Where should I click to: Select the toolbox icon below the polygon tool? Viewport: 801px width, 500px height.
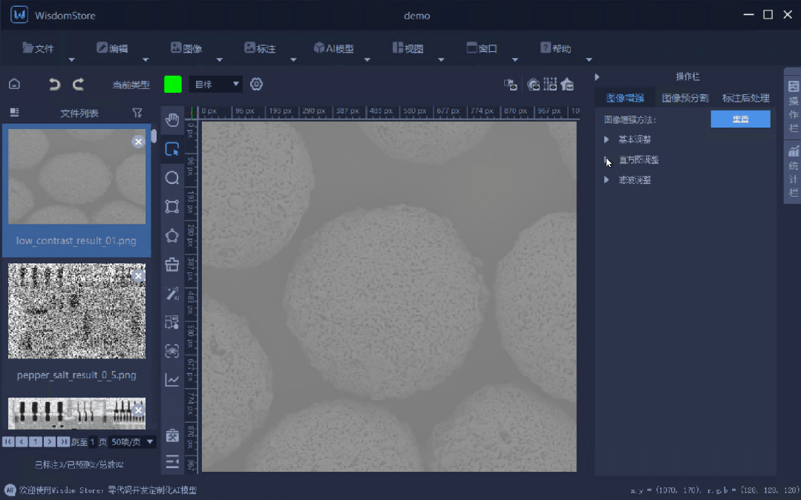point(172,264)
